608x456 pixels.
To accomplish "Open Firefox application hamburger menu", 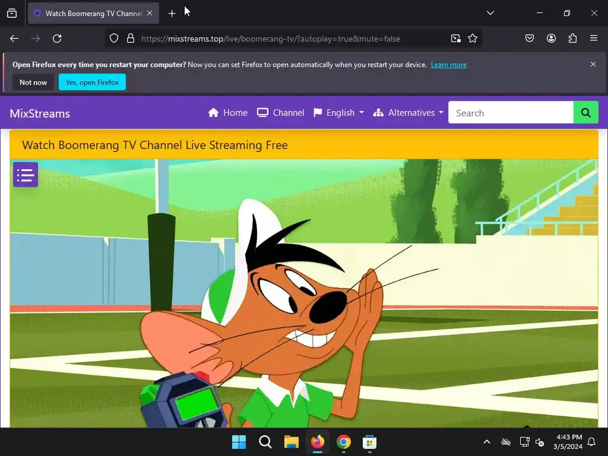I will pyautogui.click(x=594, y=39).
